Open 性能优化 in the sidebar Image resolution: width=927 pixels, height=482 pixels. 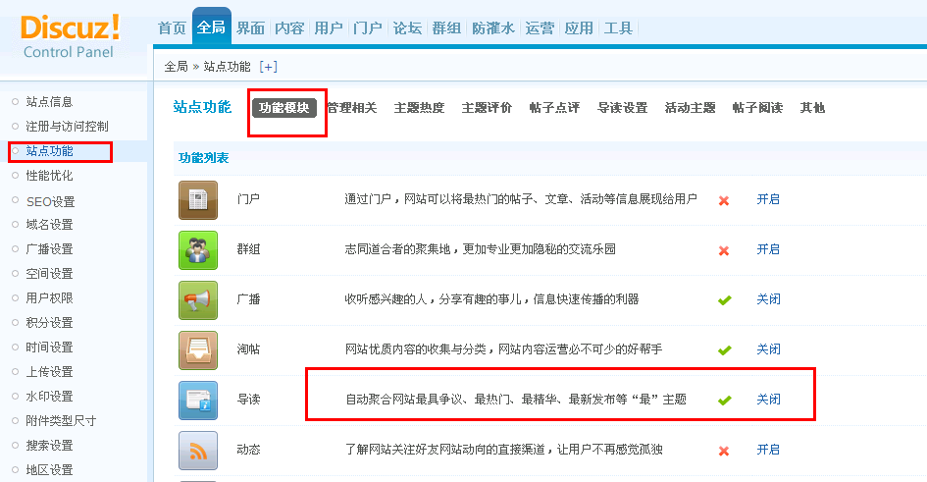pos(49,176)
